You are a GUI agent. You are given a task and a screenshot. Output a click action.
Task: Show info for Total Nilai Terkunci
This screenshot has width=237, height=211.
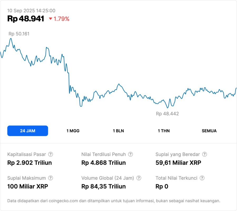click(202, 178)
